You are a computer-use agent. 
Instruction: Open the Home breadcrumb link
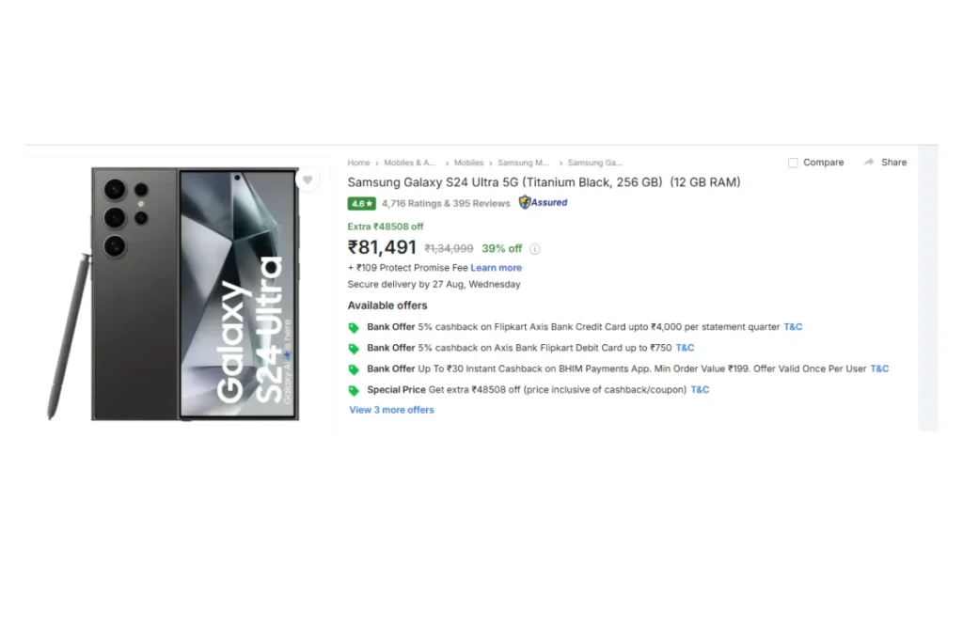[x=358, y=163]
